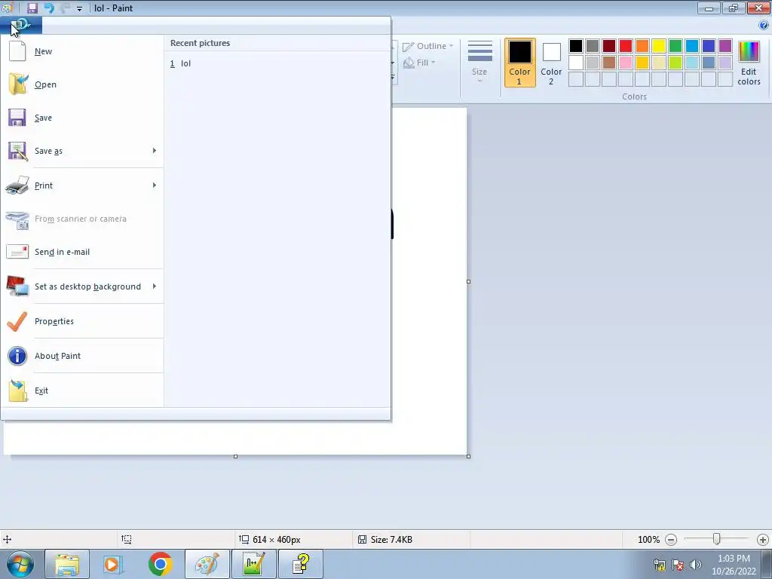This screenshot has height=579, width=772.
Task: Open Windows Start orb
Action: [20, 564]
